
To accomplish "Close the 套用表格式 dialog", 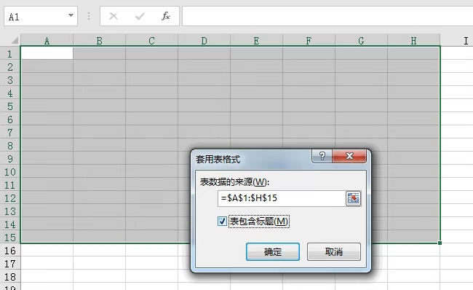I will click(349, 156).
